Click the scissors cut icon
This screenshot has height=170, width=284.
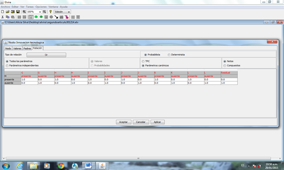[2, 17]
